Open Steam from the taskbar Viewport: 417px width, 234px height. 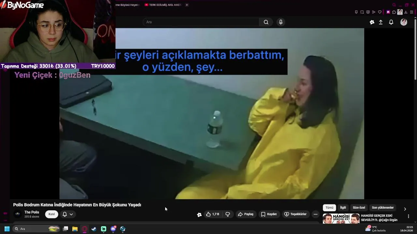coord(94,229)
